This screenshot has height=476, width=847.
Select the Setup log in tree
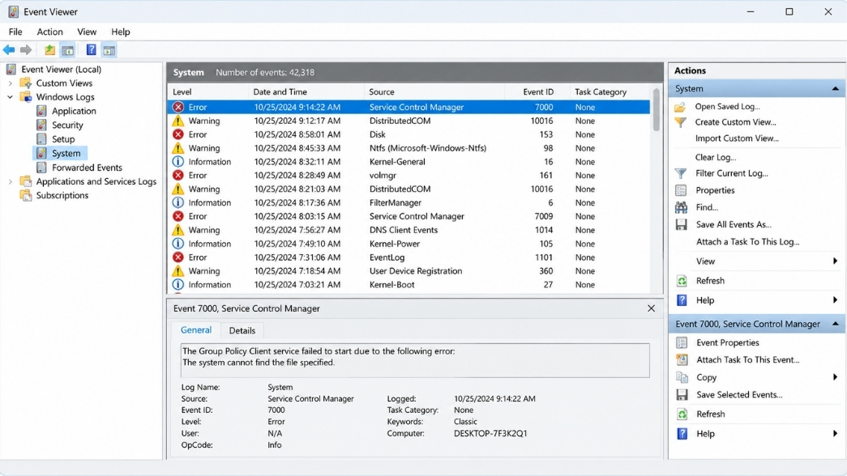click(x=63, y=139)
